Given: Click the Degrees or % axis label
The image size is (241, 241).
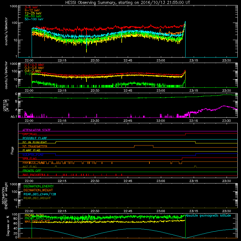Looking at the screenshot, I should pyautogui.click(x=8, y=226).
